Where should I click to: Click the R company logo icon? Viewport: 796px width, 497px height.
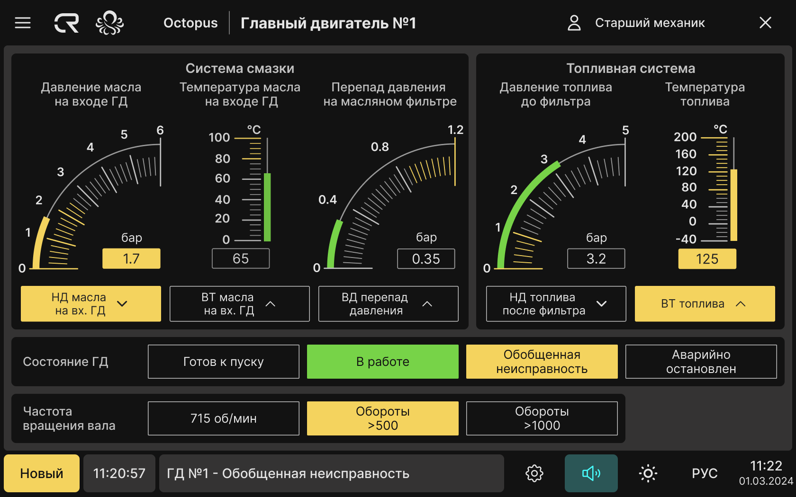66,23
